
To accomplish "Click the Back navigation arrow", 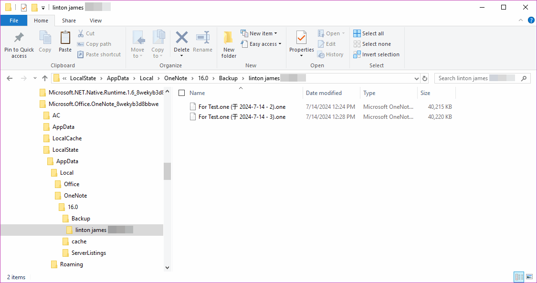I will (10, 78).
